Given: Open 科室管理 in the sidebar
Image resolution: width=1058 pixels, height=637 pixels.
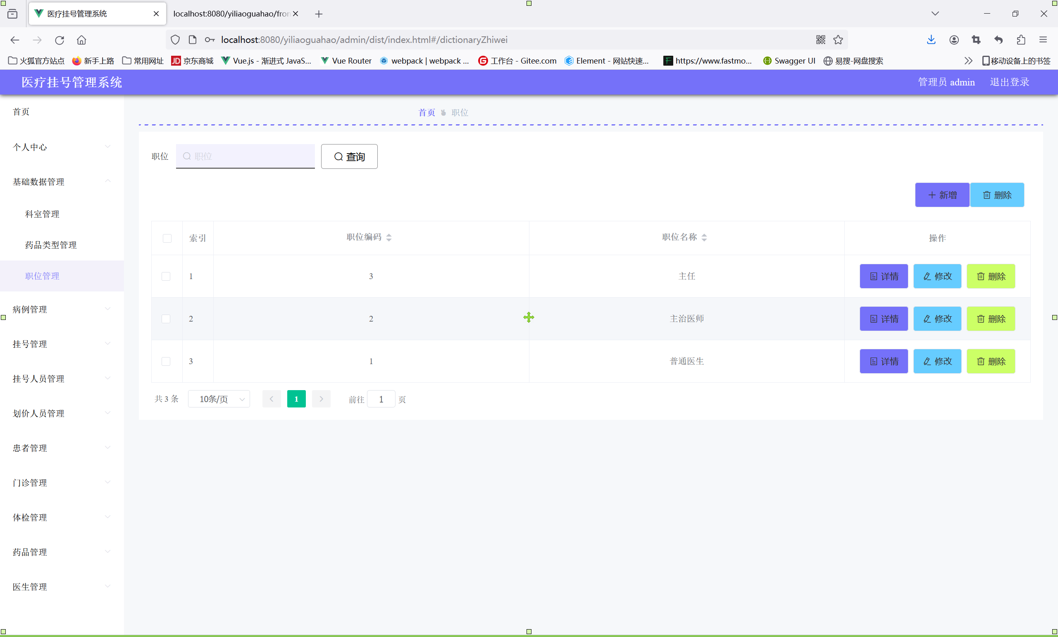Looking at the screenshot, I should 42,214.
